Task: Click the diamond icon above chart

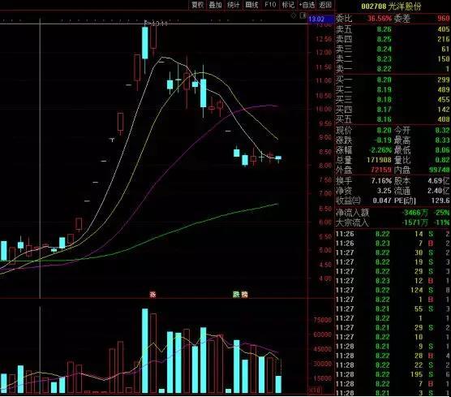Action: pos(294,16)
